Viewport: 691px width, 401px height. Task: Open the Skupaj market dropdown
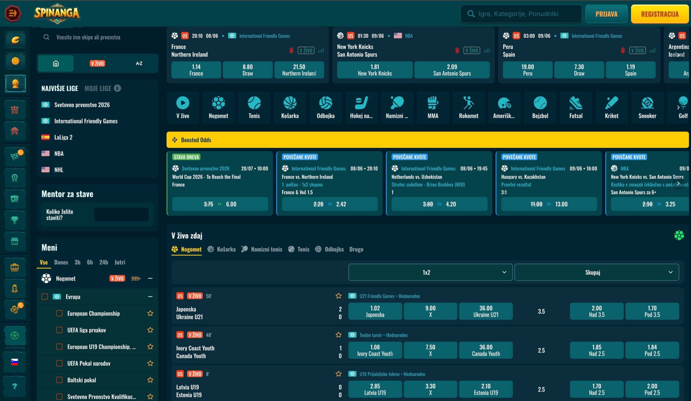coord(597,272)
